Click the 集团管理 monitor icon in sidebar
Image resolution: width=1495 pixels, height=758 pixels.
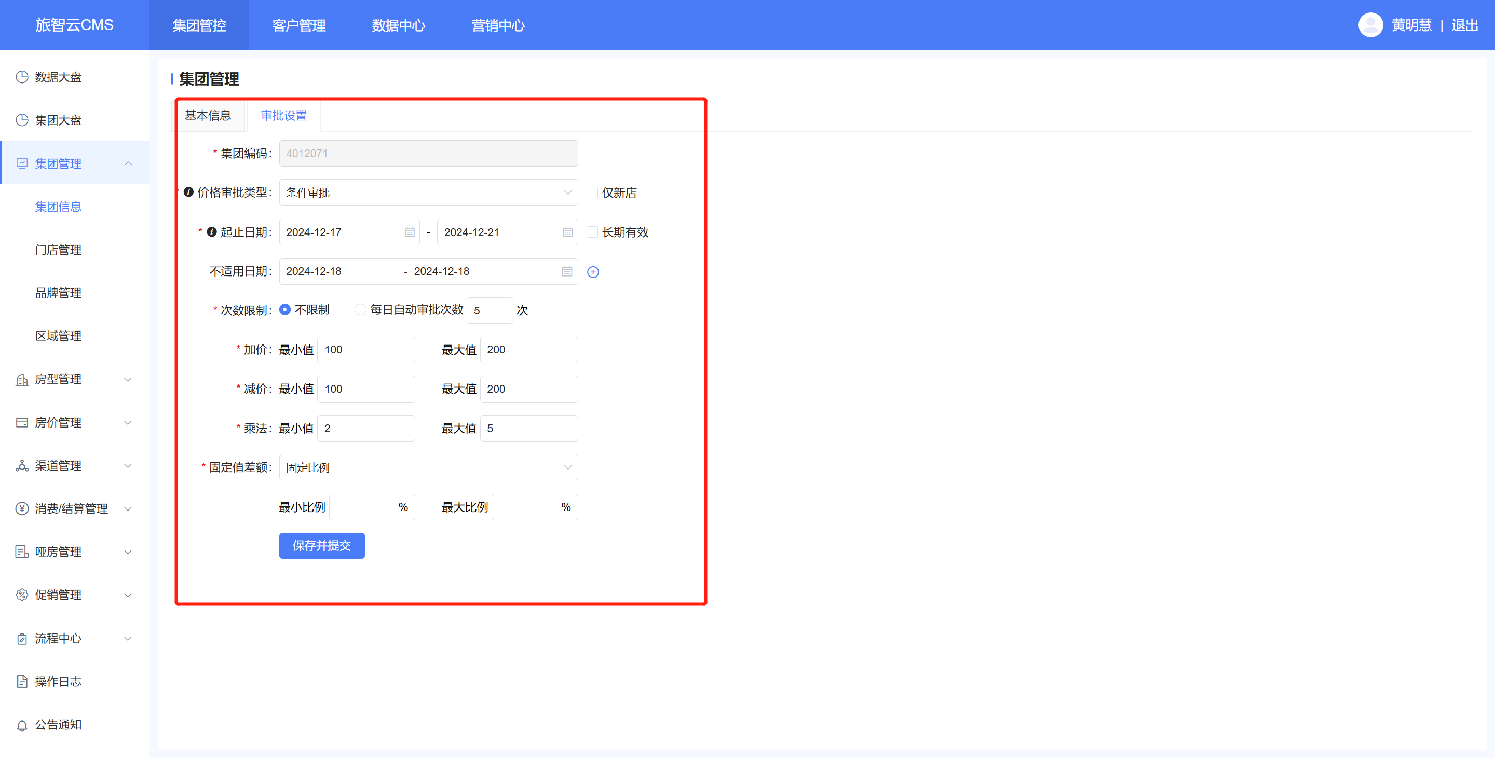(22, 163)
